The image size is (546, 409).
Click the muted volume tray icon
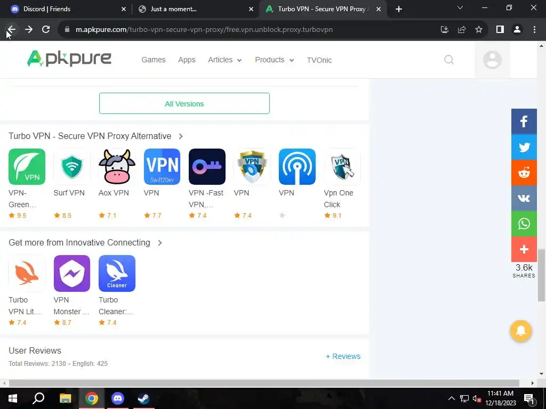coord(477,398)
